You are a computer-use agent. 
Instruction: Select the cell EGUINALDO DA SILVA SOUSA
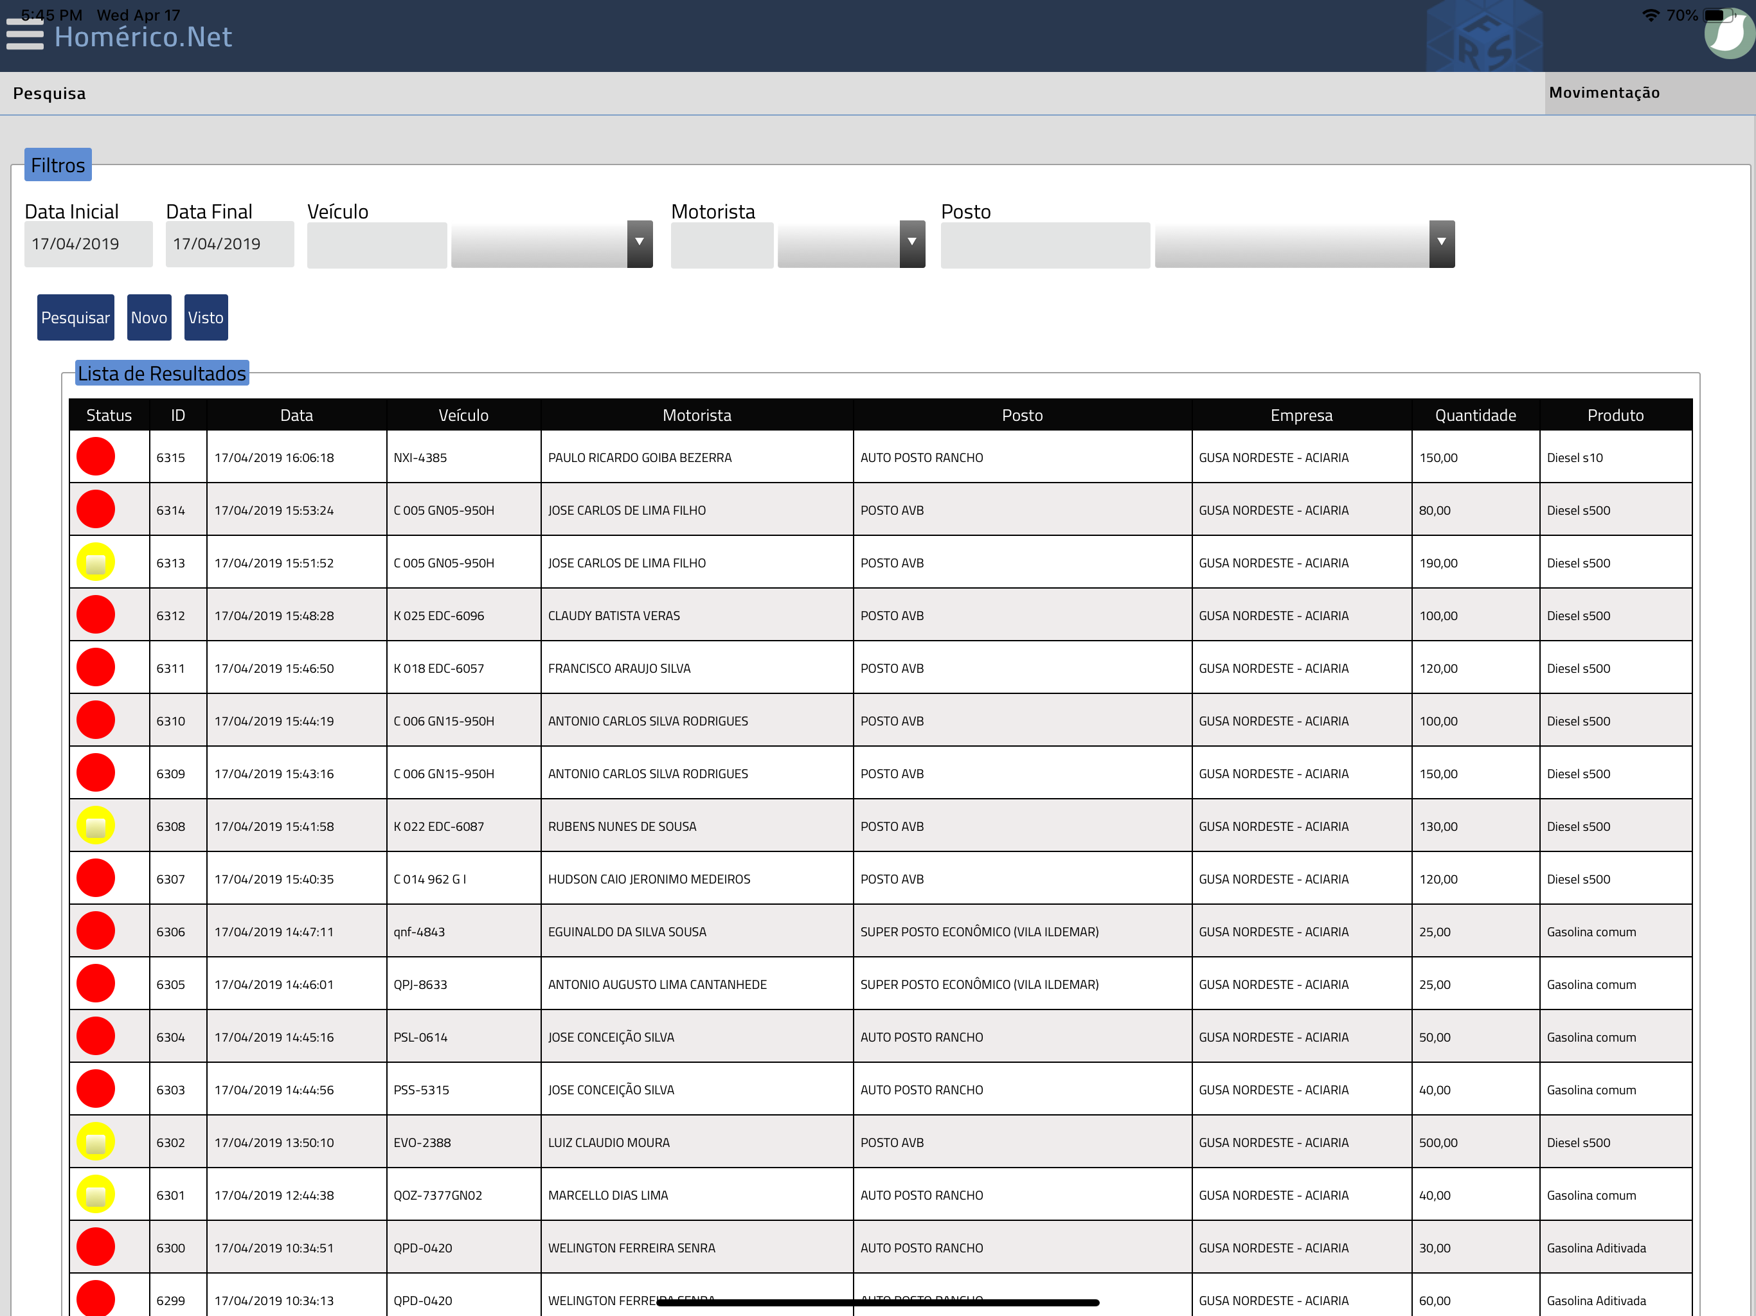point(697,931)
